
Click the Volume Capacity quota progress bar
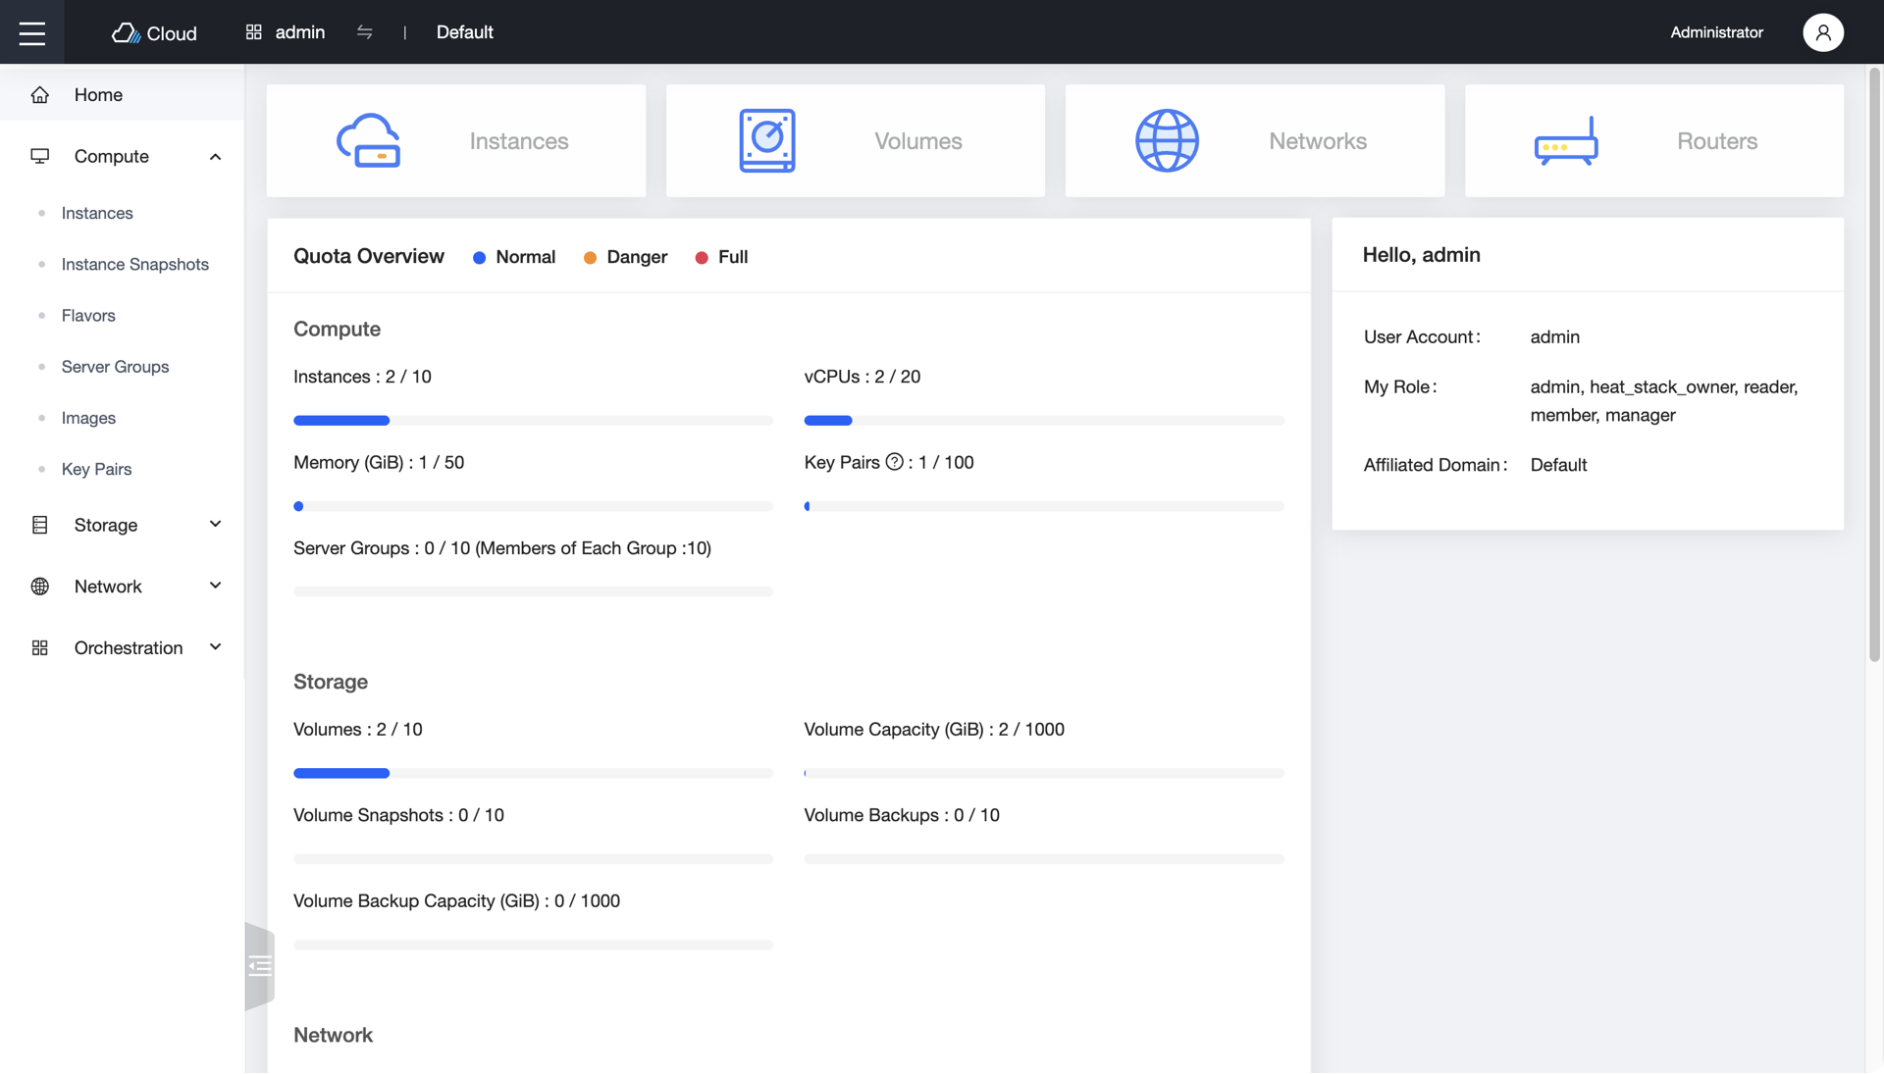(1044, 774)
